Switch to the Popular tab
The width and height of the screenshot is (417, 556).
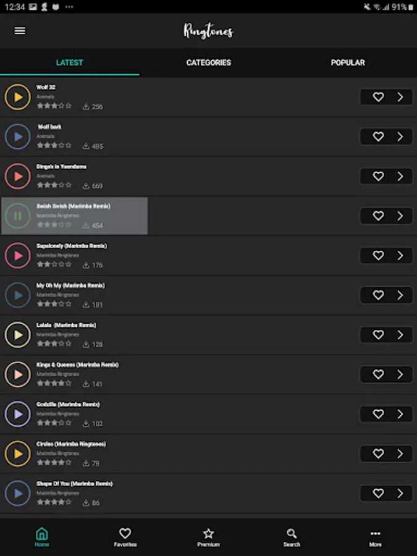pyautogui.click(x=348, y=62)
